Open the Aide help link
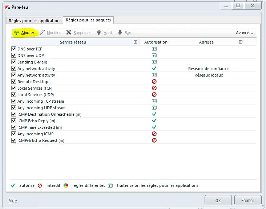Image resolution: width=266 pixels, height=209 pixels. click(x=13, y=201)
